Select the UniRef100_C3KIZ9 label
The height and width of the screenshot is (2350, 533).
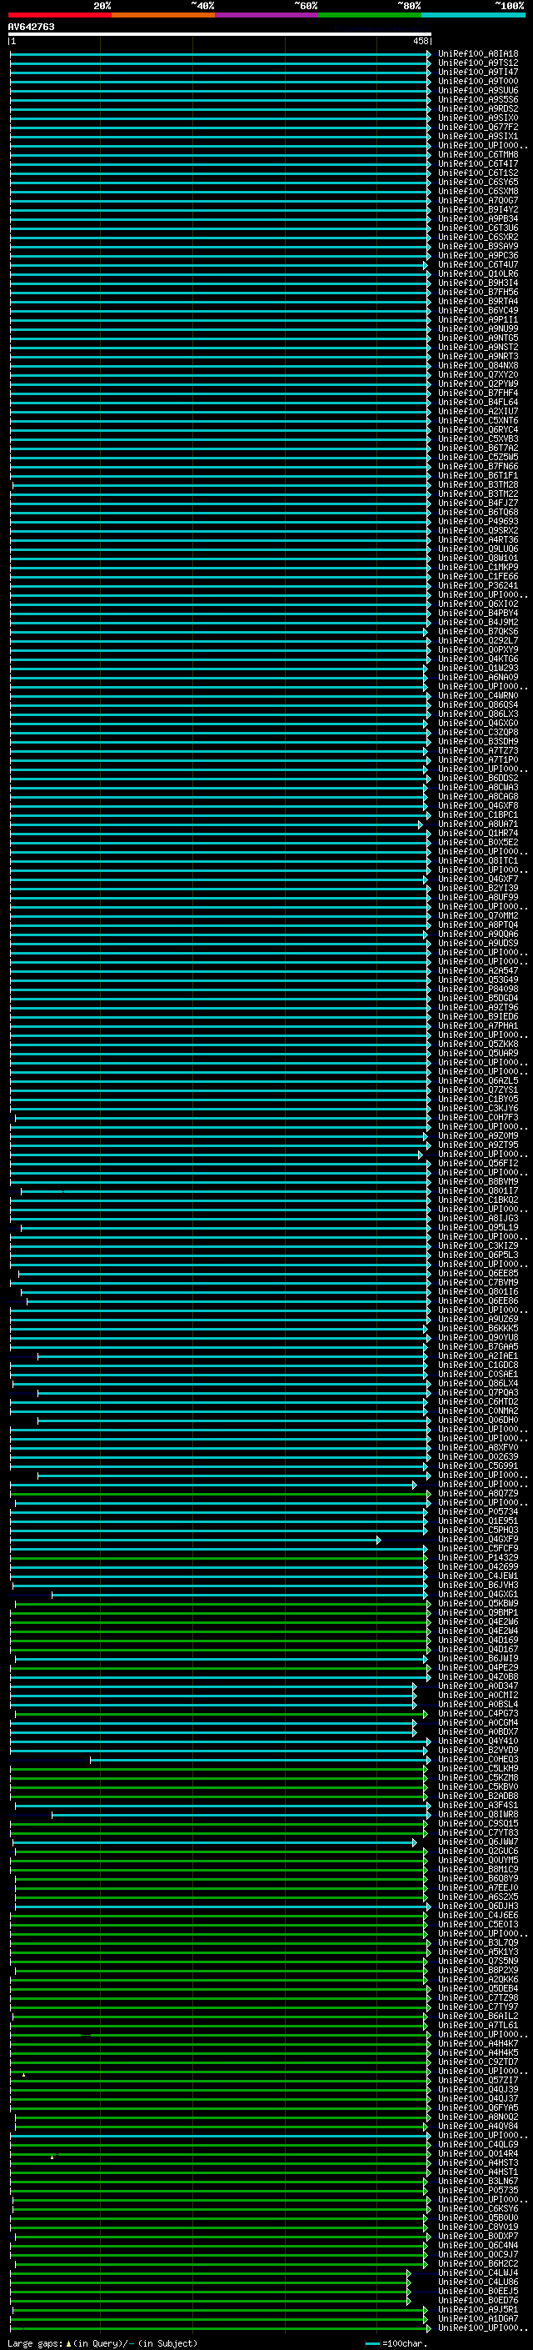[478, 1245]
